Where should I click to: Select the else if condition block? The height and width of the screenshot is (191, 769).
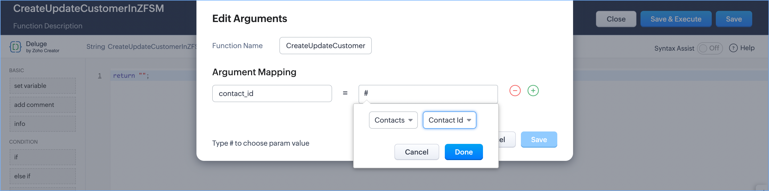[42, 176]
